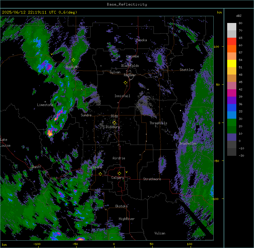This screenshot has width=254, height=248.
Task: Click the yellow V marker northwest of RockyMH
Action: click(52, 54)
